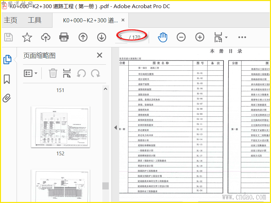
Task: Delete selected pages trash icon
Action: [x=53, y=73]
